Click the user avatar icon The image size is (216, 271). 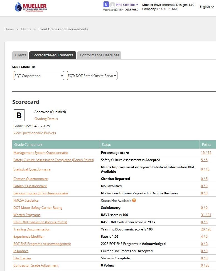[112, 5]
